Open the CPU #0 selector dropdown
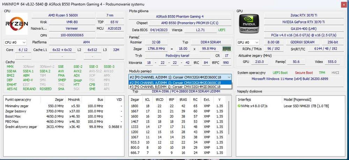This screenshot has width=349, height=160. 15,42
